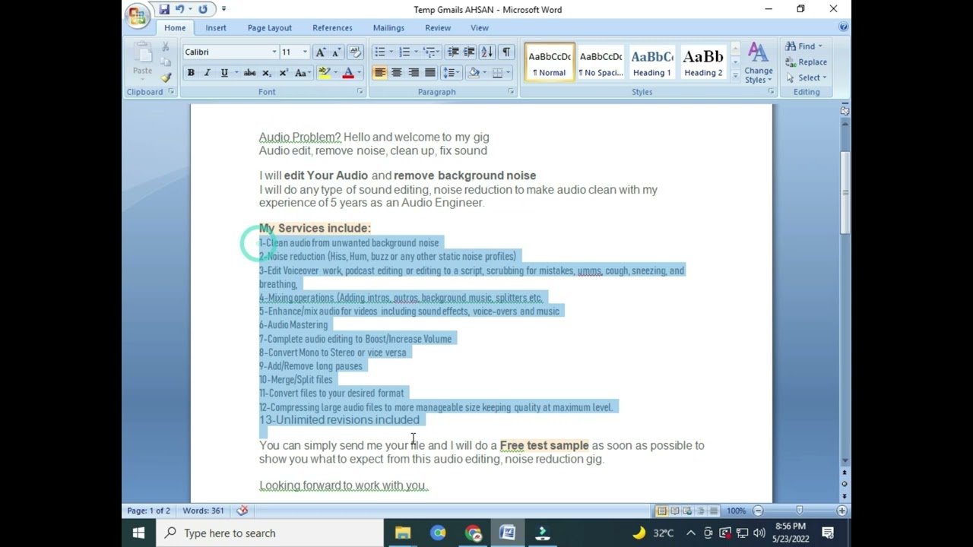973x547 pixels.
Task: Apply the No Spacing style
Action: (601, 62)
